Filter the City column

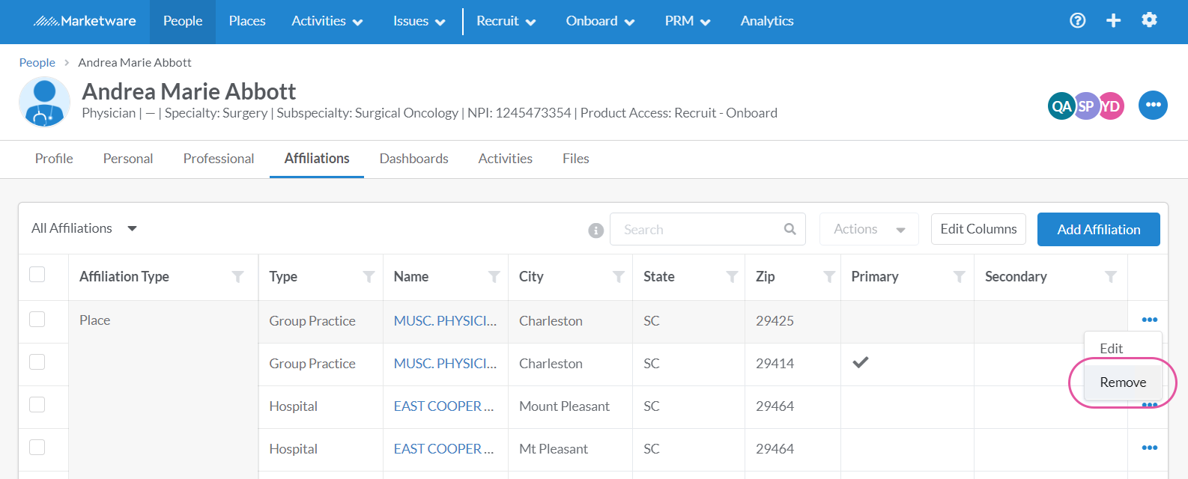(619, 277)
